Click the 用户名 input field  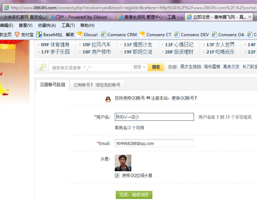tap(154, 117)
